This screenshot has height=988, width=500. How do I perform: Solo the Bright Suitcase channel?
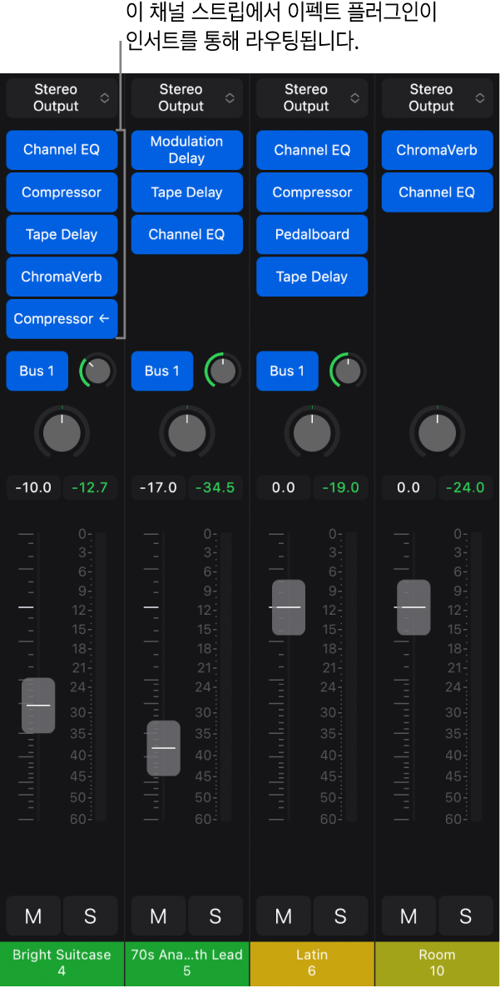90,916
